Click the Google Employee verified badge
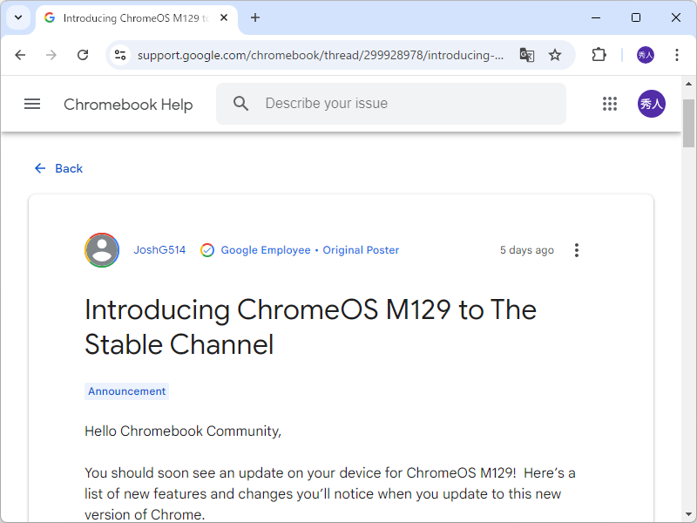This screenshot has width=697, height=523. [x=207, y=250]
